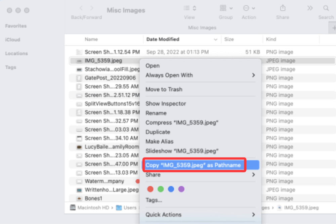336x224 pixels.
Task: Open the Search magnifier icon
Action: [x=326, y=8]
